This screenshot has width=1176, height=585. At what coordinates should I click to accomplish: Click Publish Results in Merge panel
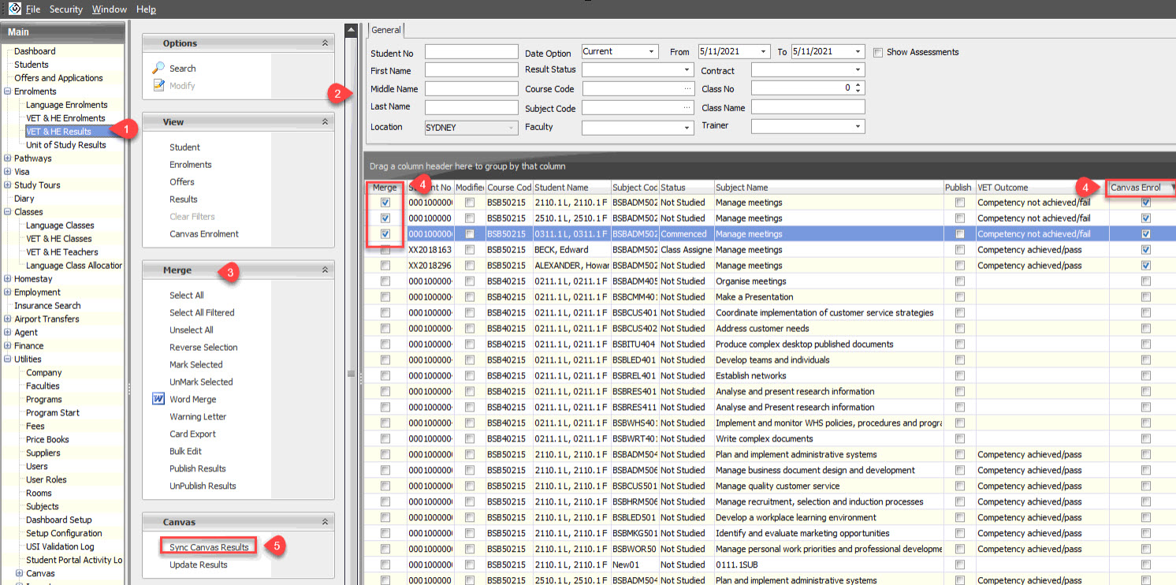[197, 468]
